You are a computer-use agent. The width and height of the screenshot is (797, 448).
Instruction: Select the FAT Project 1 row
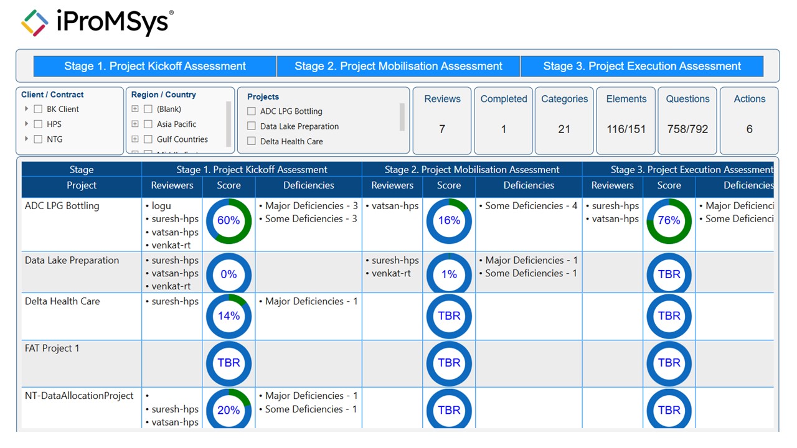coord(397,364)
